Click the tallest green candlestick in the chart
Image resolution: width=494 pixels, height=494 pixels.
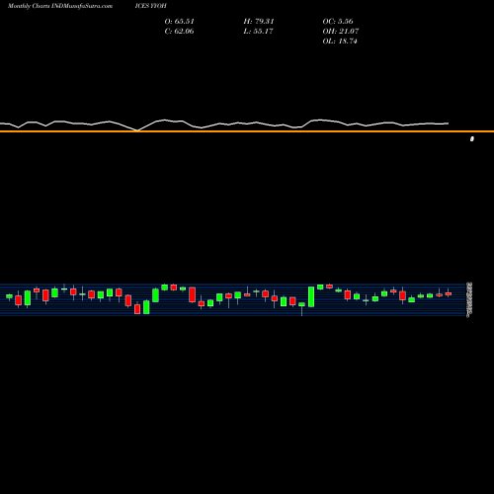311,296
